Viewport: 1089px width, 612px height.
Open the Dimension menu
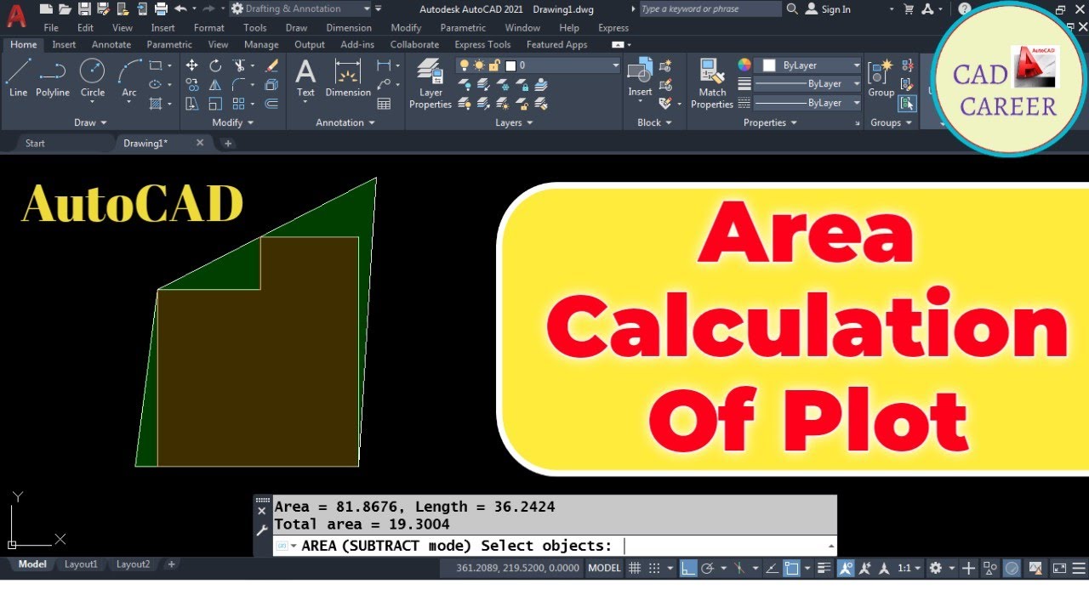pos(349,28)
